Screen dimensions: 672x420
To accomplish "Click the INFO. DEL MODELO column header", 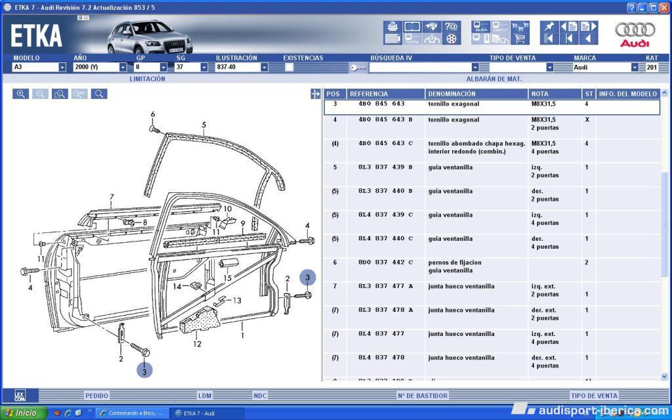I will click(x=628, y=94).
